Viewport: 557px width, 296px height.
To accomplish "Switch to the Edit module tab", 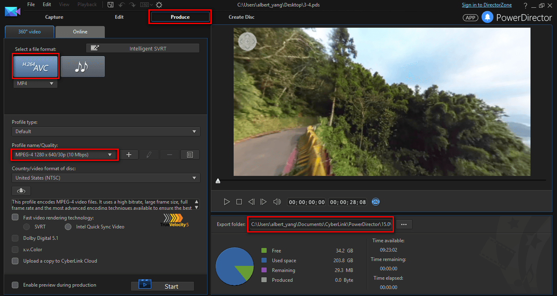I will tap(119, 17).
